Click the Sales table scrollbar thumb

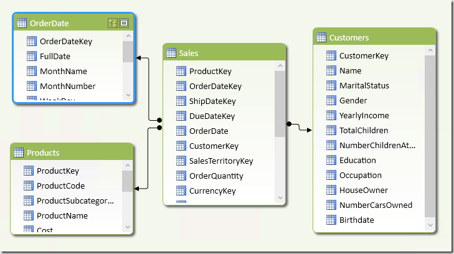tap(280, 104)
